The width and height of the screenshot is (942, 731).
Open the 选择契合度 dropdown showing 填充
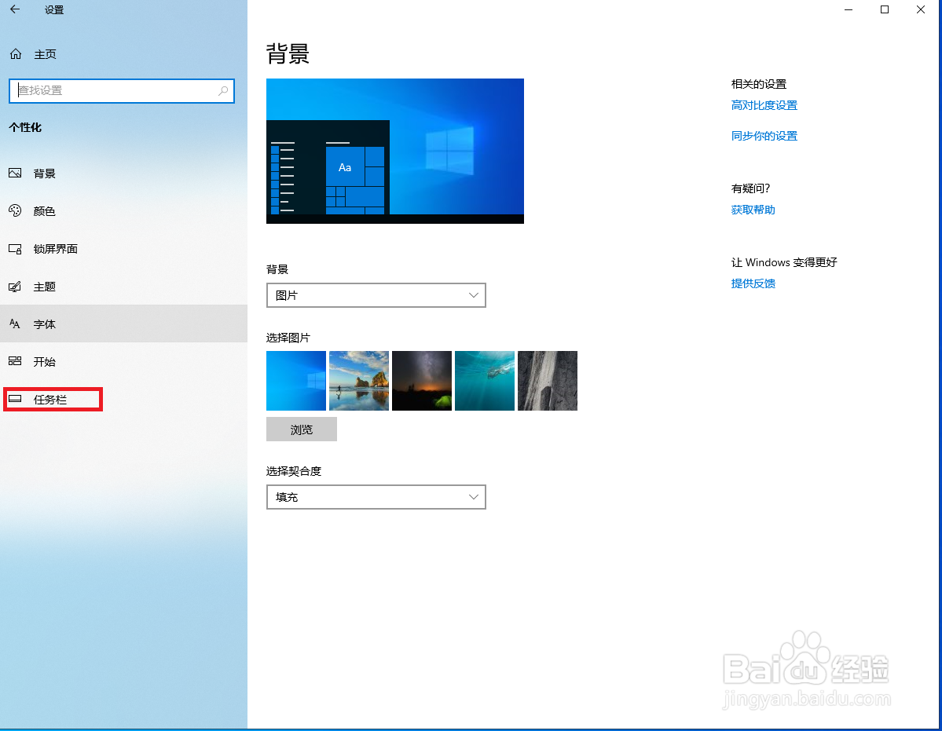click(x=376, y=497)
